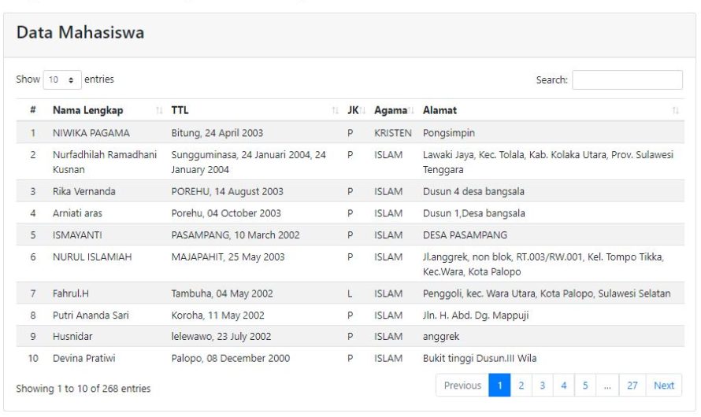Click into the Search input field
Viewport: 701px width, 417px height.
coord(627,79)
